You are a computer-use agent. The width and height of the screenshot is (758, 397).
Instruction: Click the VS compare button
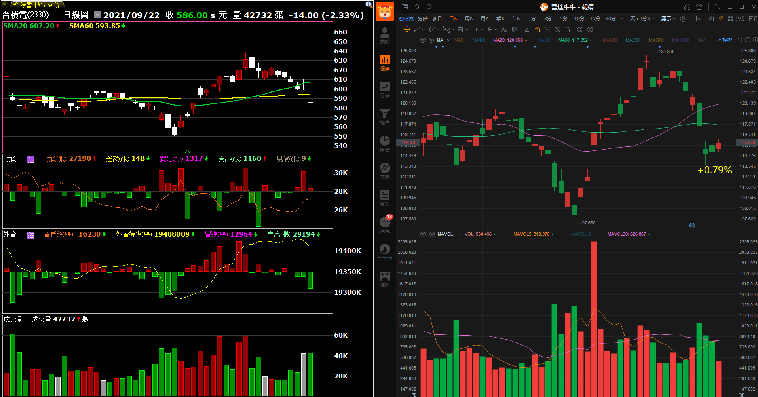[741, 19]
